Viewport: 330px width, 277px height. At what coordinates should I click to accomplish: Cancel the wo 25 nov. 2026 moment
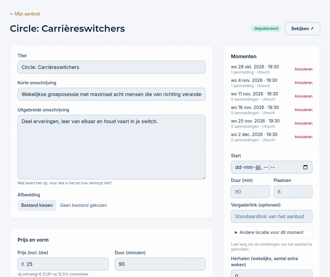[x=303, y=123]
